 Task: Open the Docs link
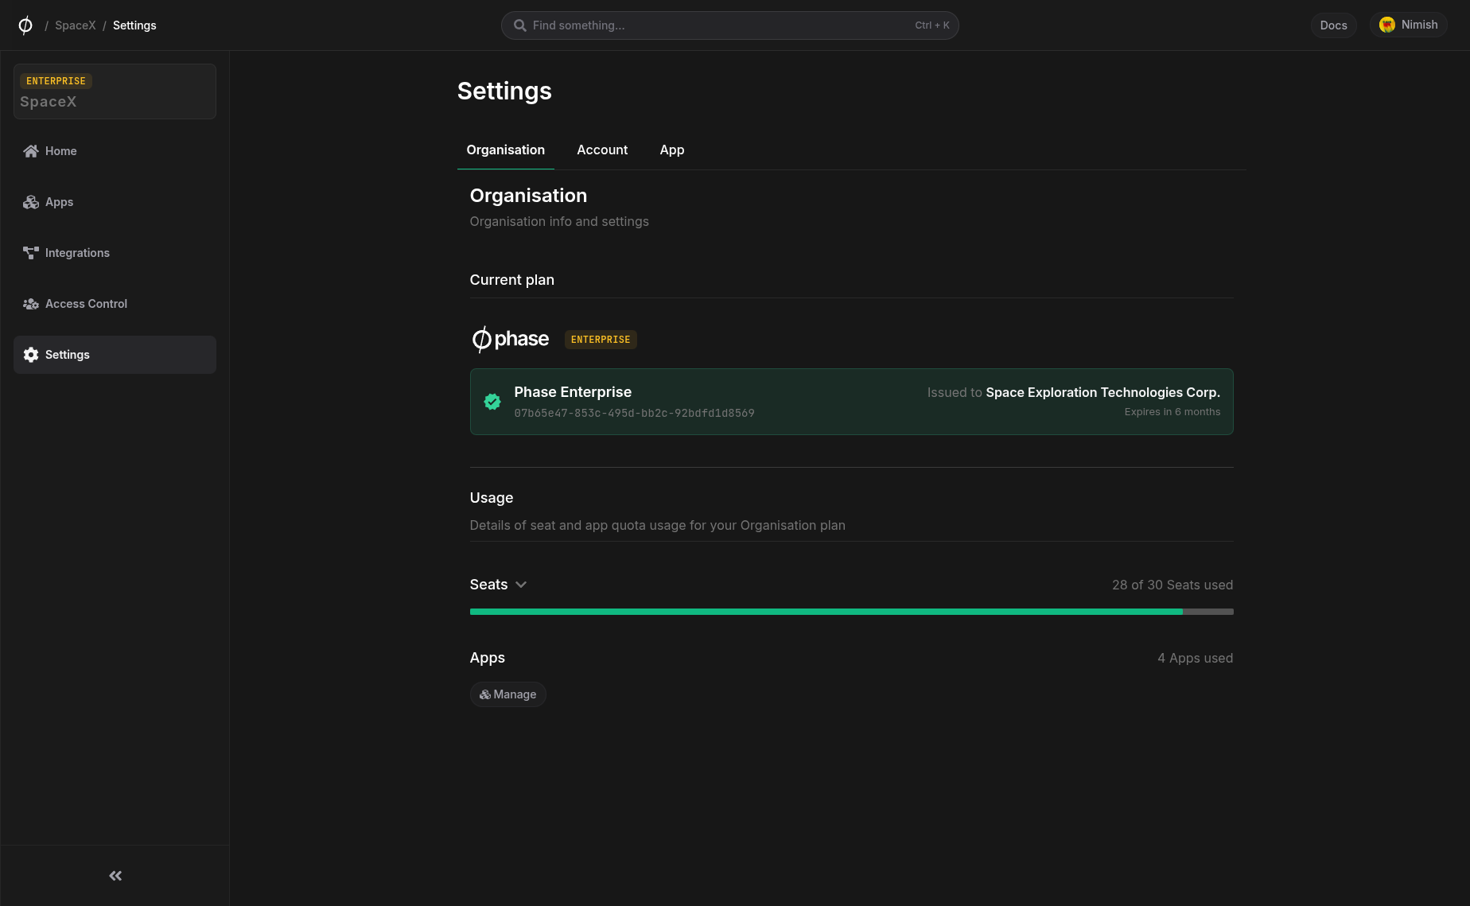click(x=1333, y=25)
